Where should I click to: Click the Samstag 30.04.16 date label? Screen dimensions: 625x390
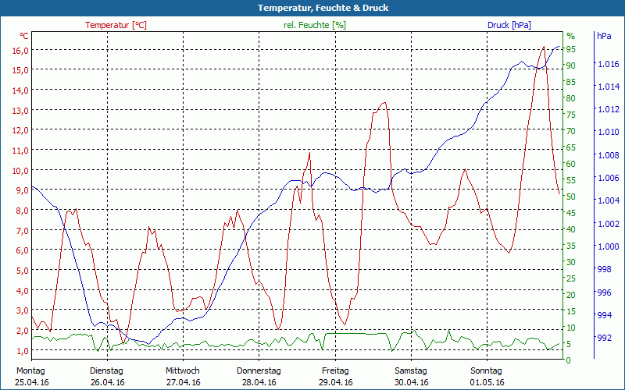pos(410,376)
